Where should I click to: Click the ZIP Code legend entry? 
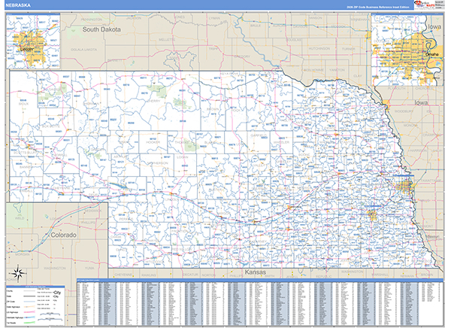(11, 302)
